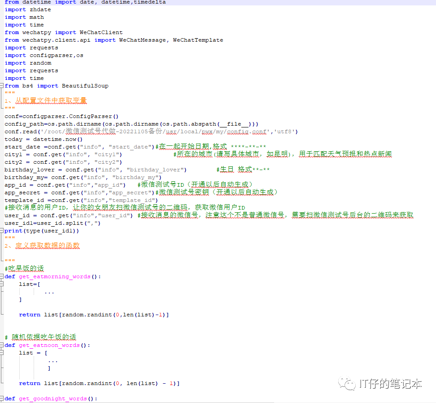Click the 'import math' line
The height and width of the screenshot is (403, 436).
[x=24, y=17]
